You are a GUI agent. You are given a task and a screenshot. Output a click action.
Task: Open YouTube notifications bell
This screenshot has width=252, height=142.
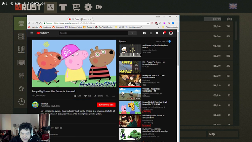(163, 33)
